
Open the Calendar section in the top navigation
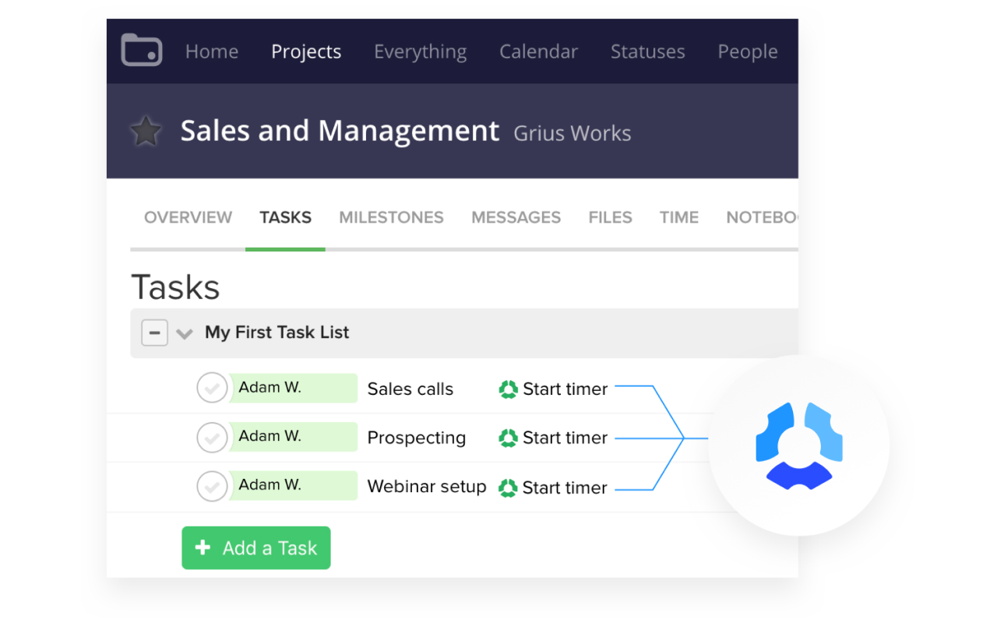538,51
